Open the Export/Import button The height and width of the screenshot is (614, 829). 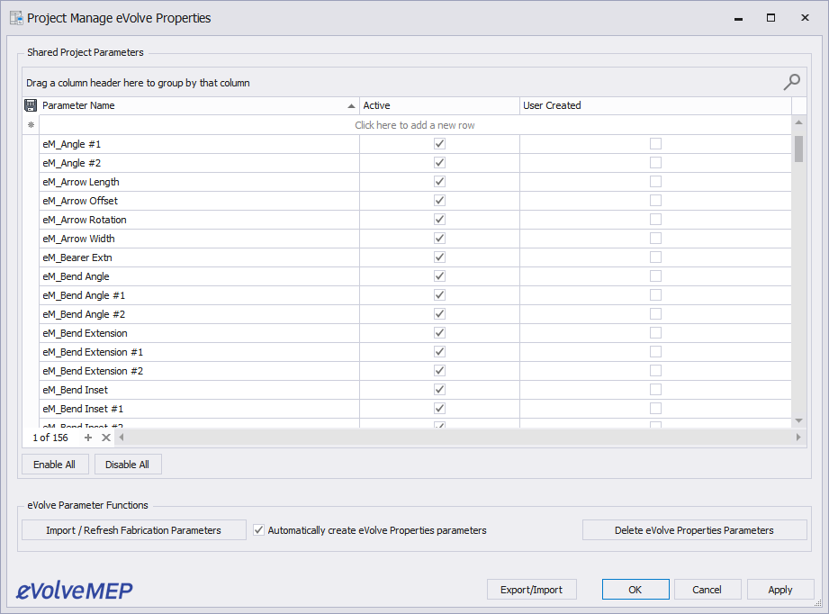pos(531,589)
